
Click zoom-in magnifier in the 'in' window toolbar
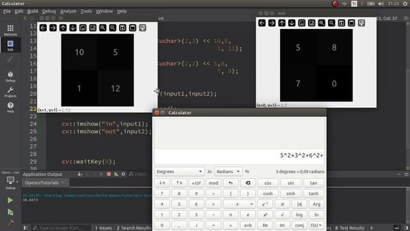click(102, 28)
